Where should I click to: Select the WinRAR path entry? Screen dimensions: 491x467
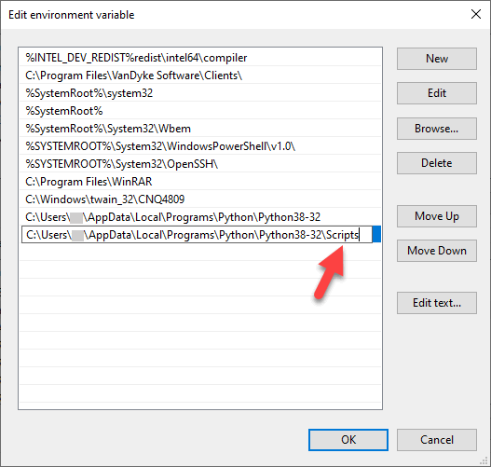click(x=200, y=182)
